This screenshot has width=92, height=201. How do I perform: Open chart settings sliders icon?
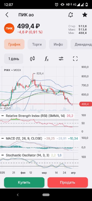click(61, 59)
